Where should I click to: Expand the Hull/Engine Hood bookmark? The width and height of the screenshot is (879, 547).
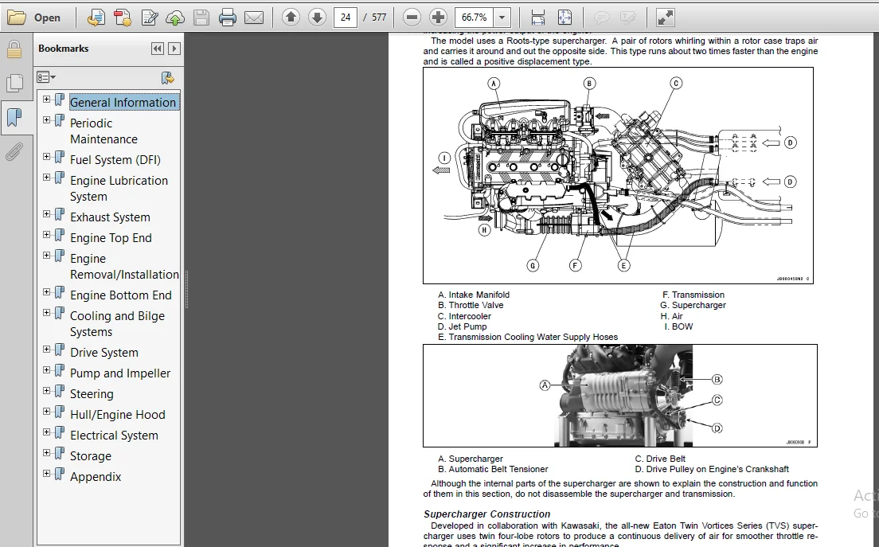coord(46,412)
